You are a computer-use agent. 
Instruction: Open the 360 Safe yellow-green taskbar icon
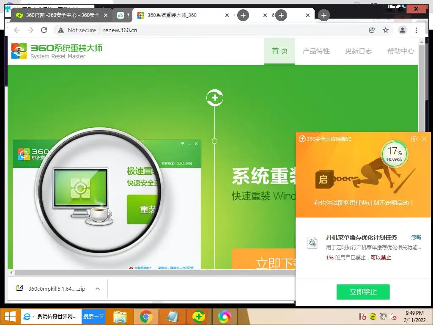click(198, 317)
